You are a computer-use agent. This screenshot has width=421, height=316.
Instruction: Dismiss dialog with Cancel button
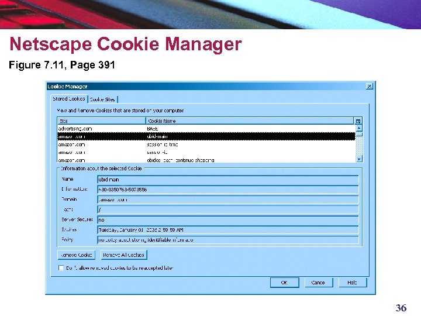[x=319, y=283]
